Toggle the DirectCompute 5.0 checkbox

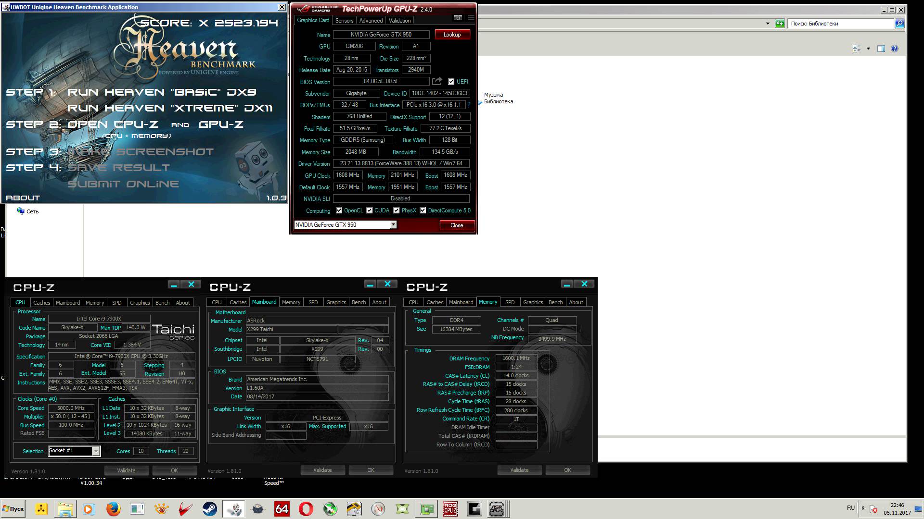pos(423,210)
